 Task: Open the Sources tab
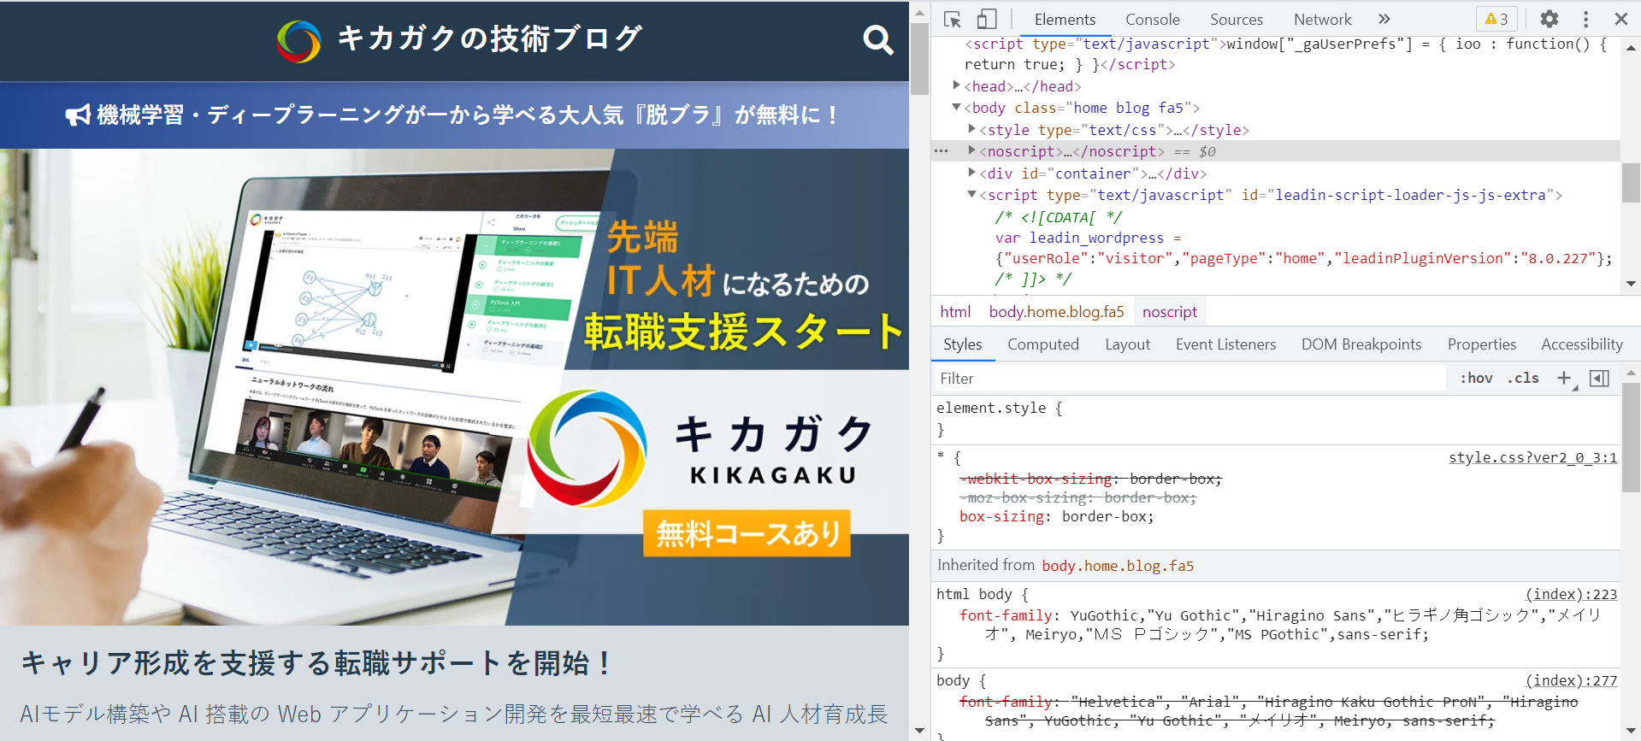tap(1236, 19)
